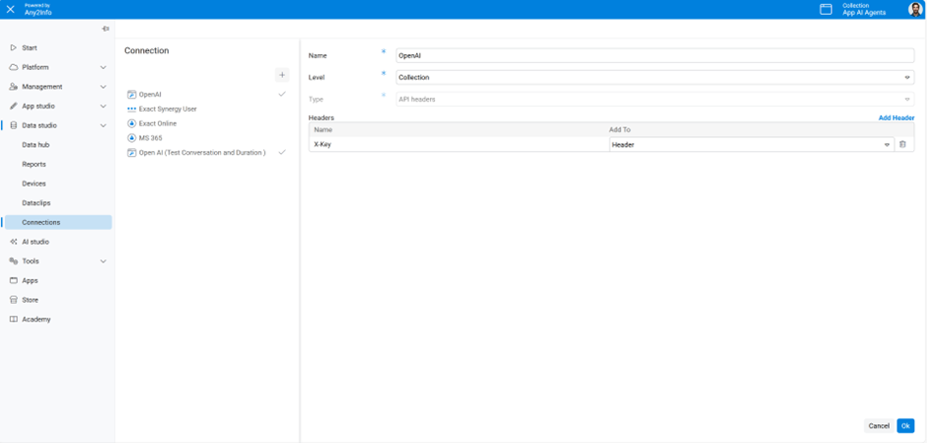Select the Exact Online connection
Image resolution: width=927 pixels, height=443 pixels.
[157, 123]
